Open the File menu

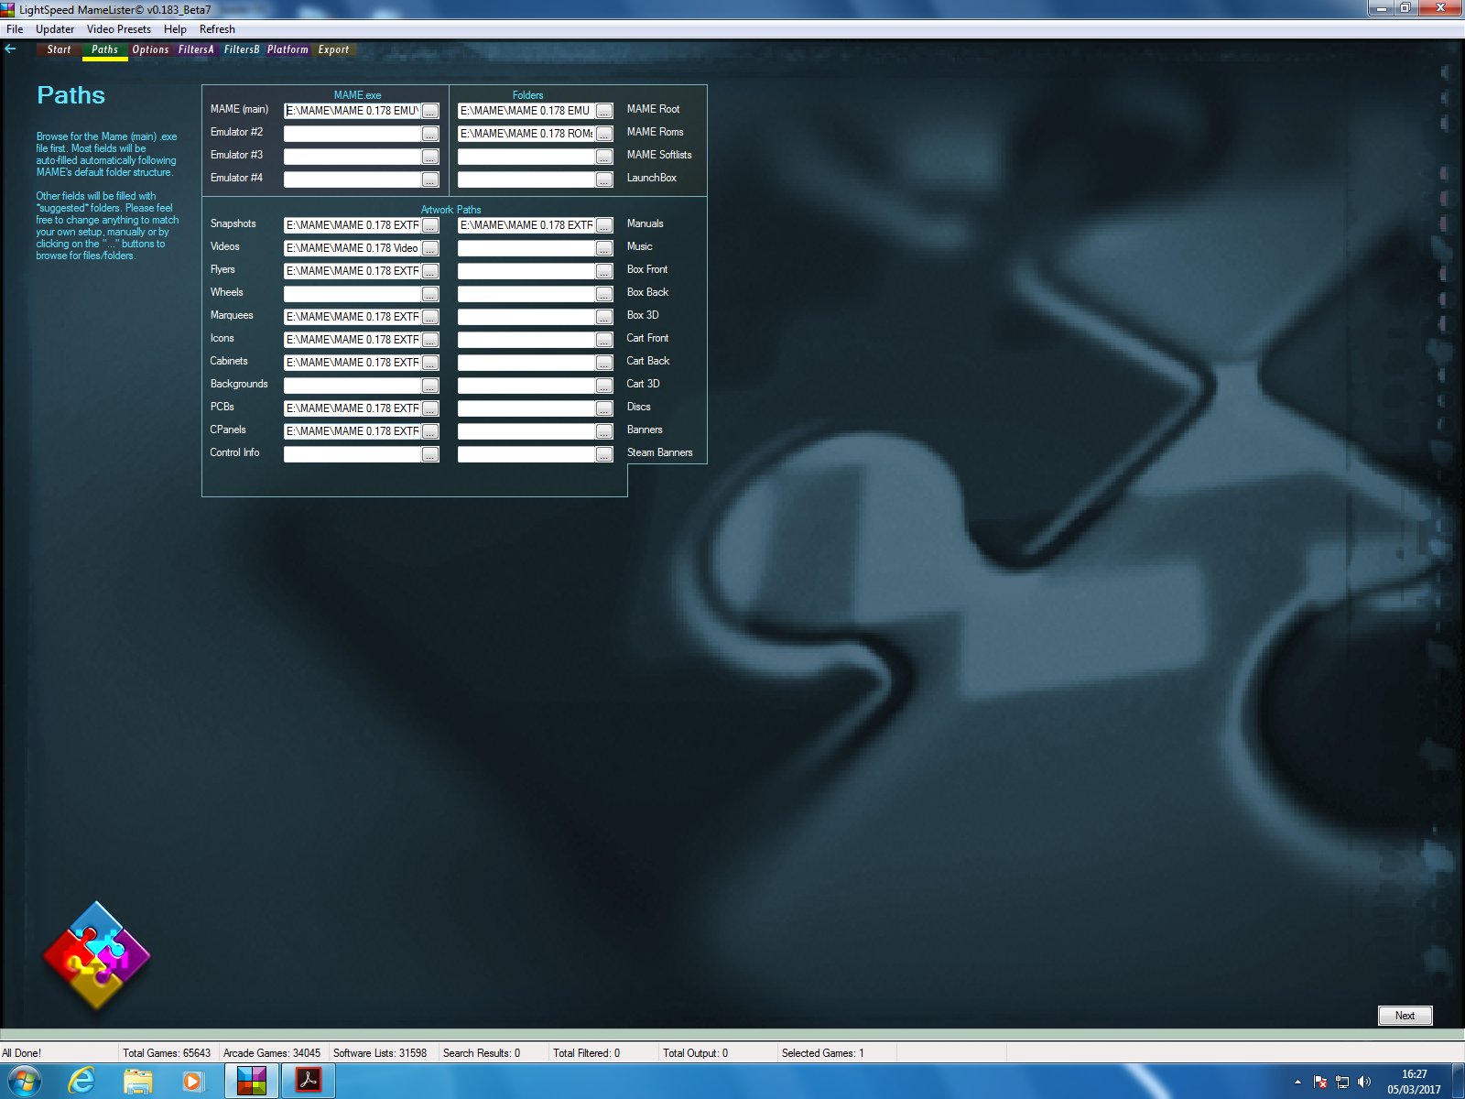click(15, 29)
